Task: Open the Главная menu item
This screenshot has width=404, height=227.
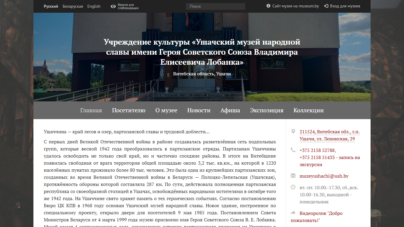Action: (91, 110)
